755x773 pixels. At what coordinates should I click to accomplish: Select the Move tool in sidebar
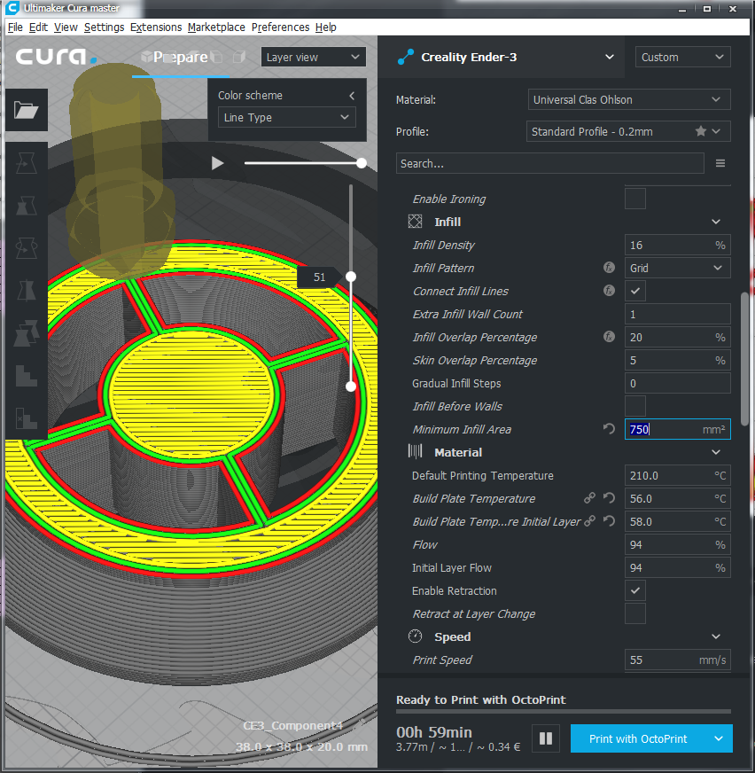[x=26, y=163]
